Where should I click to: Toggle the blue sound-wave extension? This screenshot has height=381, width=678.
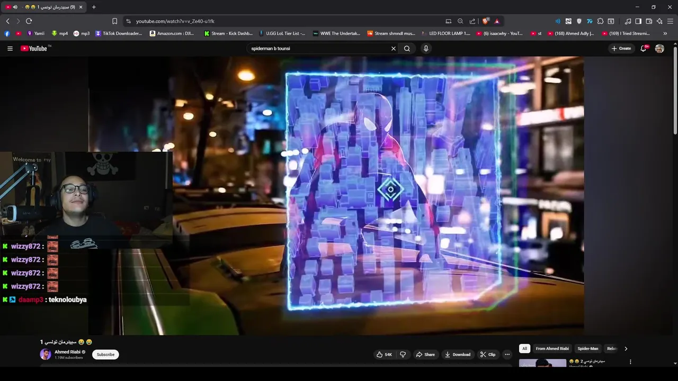coord(557,21)
